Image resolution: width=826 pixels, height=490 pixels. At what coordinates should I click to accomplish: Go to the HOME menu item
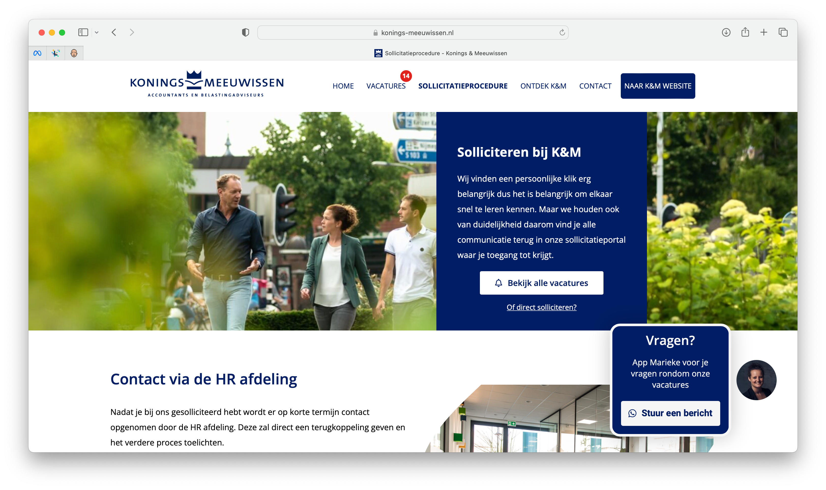pyautogui.click(x=343, y=86)
